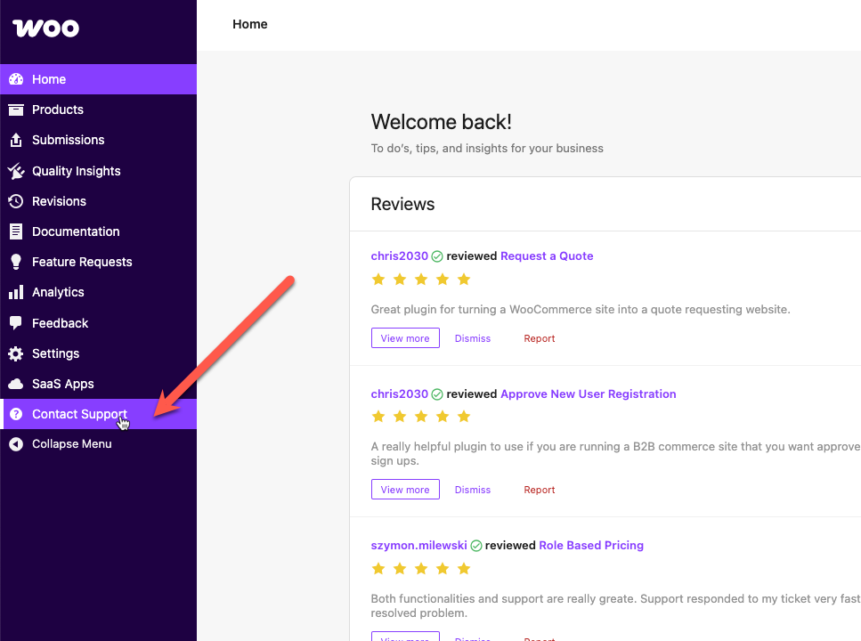
Task: Click the Quality Insights magic-wand icon
Action: [x=16, y=171]
